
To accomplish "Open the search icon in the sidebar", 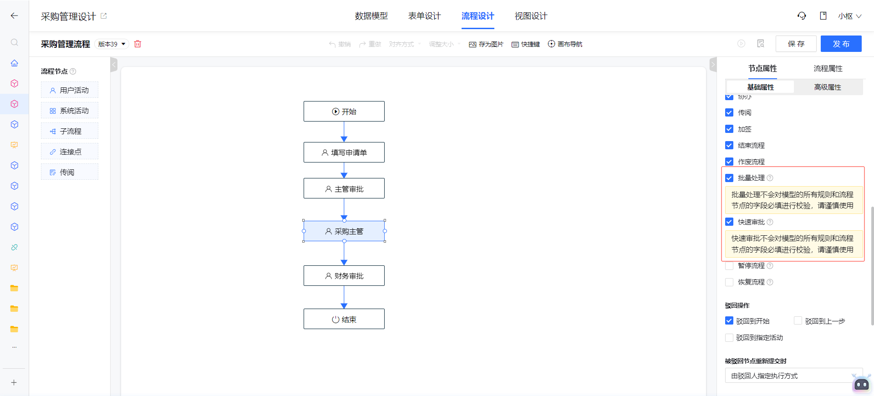I will [14, 42].
